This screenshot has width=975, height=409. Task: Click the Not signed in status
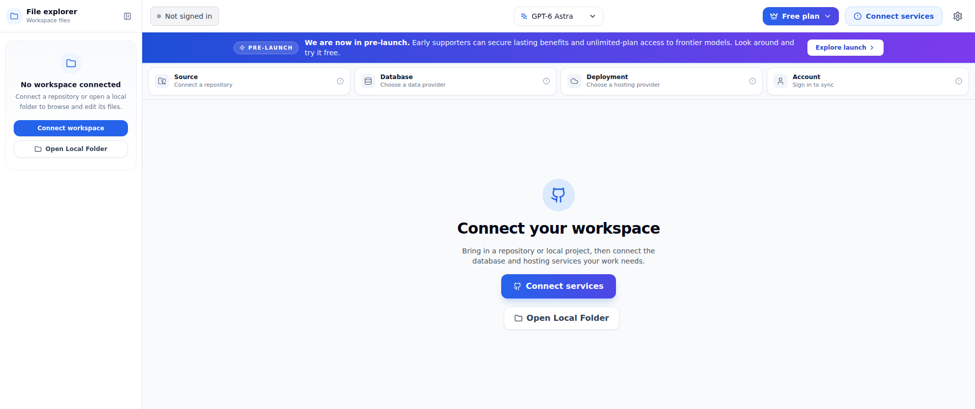coord(184,16)
